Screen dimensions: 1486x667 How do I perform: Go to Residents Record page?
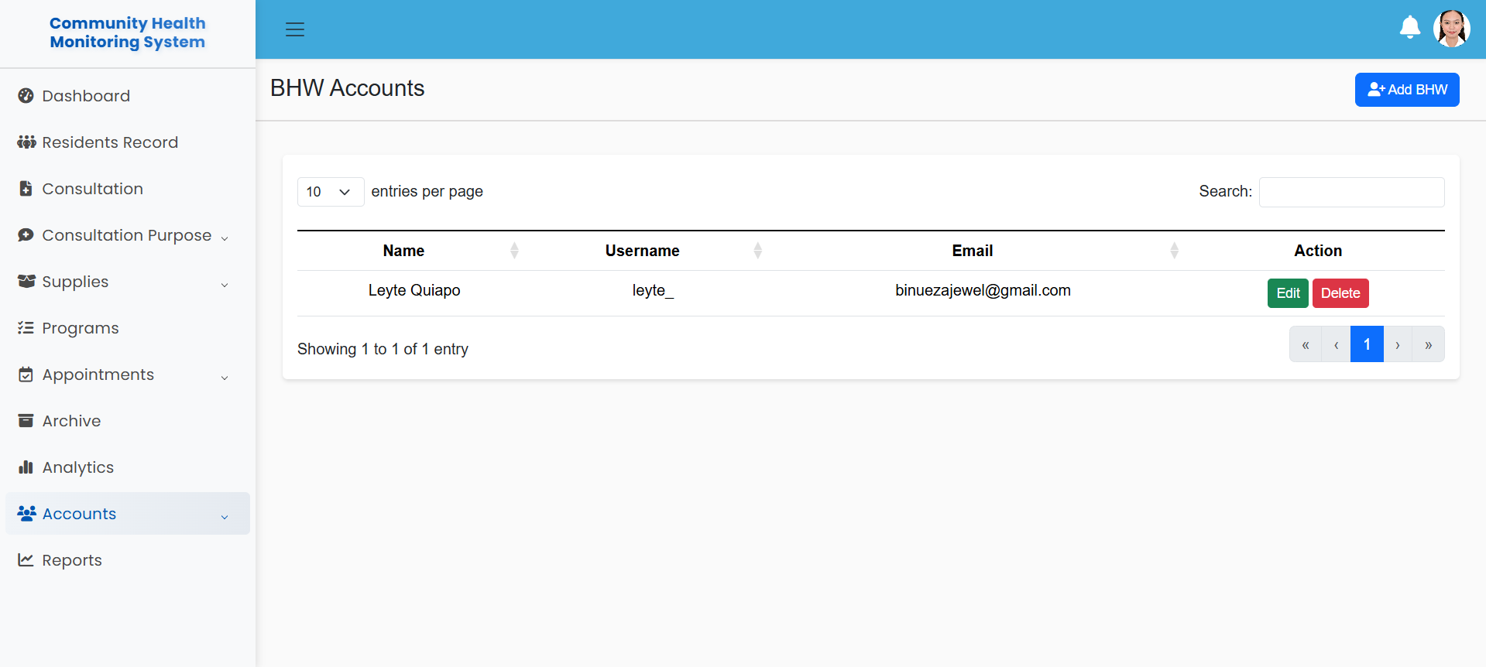(128, 142)
